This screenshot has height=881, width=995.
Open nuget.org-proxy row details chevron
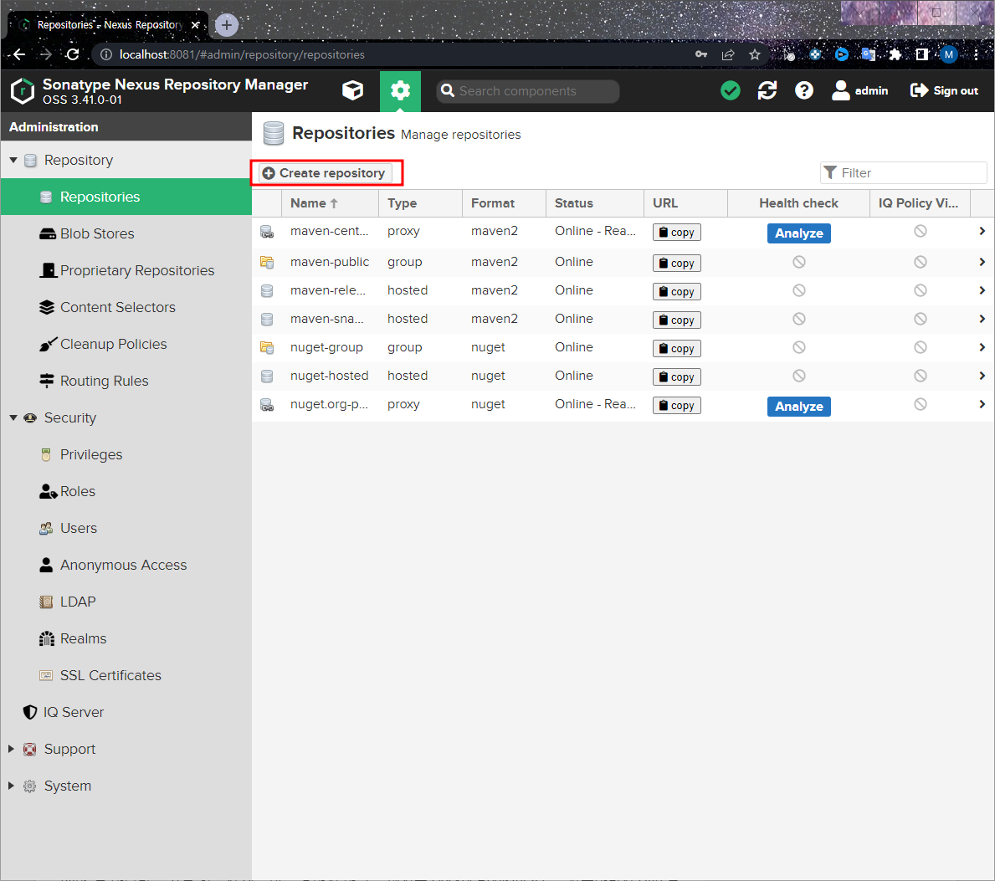click(982, 405)
